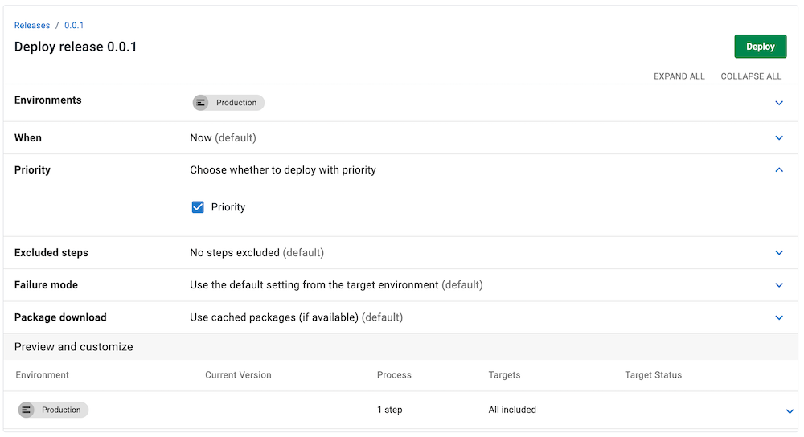Expand the When section chevron
Screen dimensions: 804x437
click(x=779, y=138)
